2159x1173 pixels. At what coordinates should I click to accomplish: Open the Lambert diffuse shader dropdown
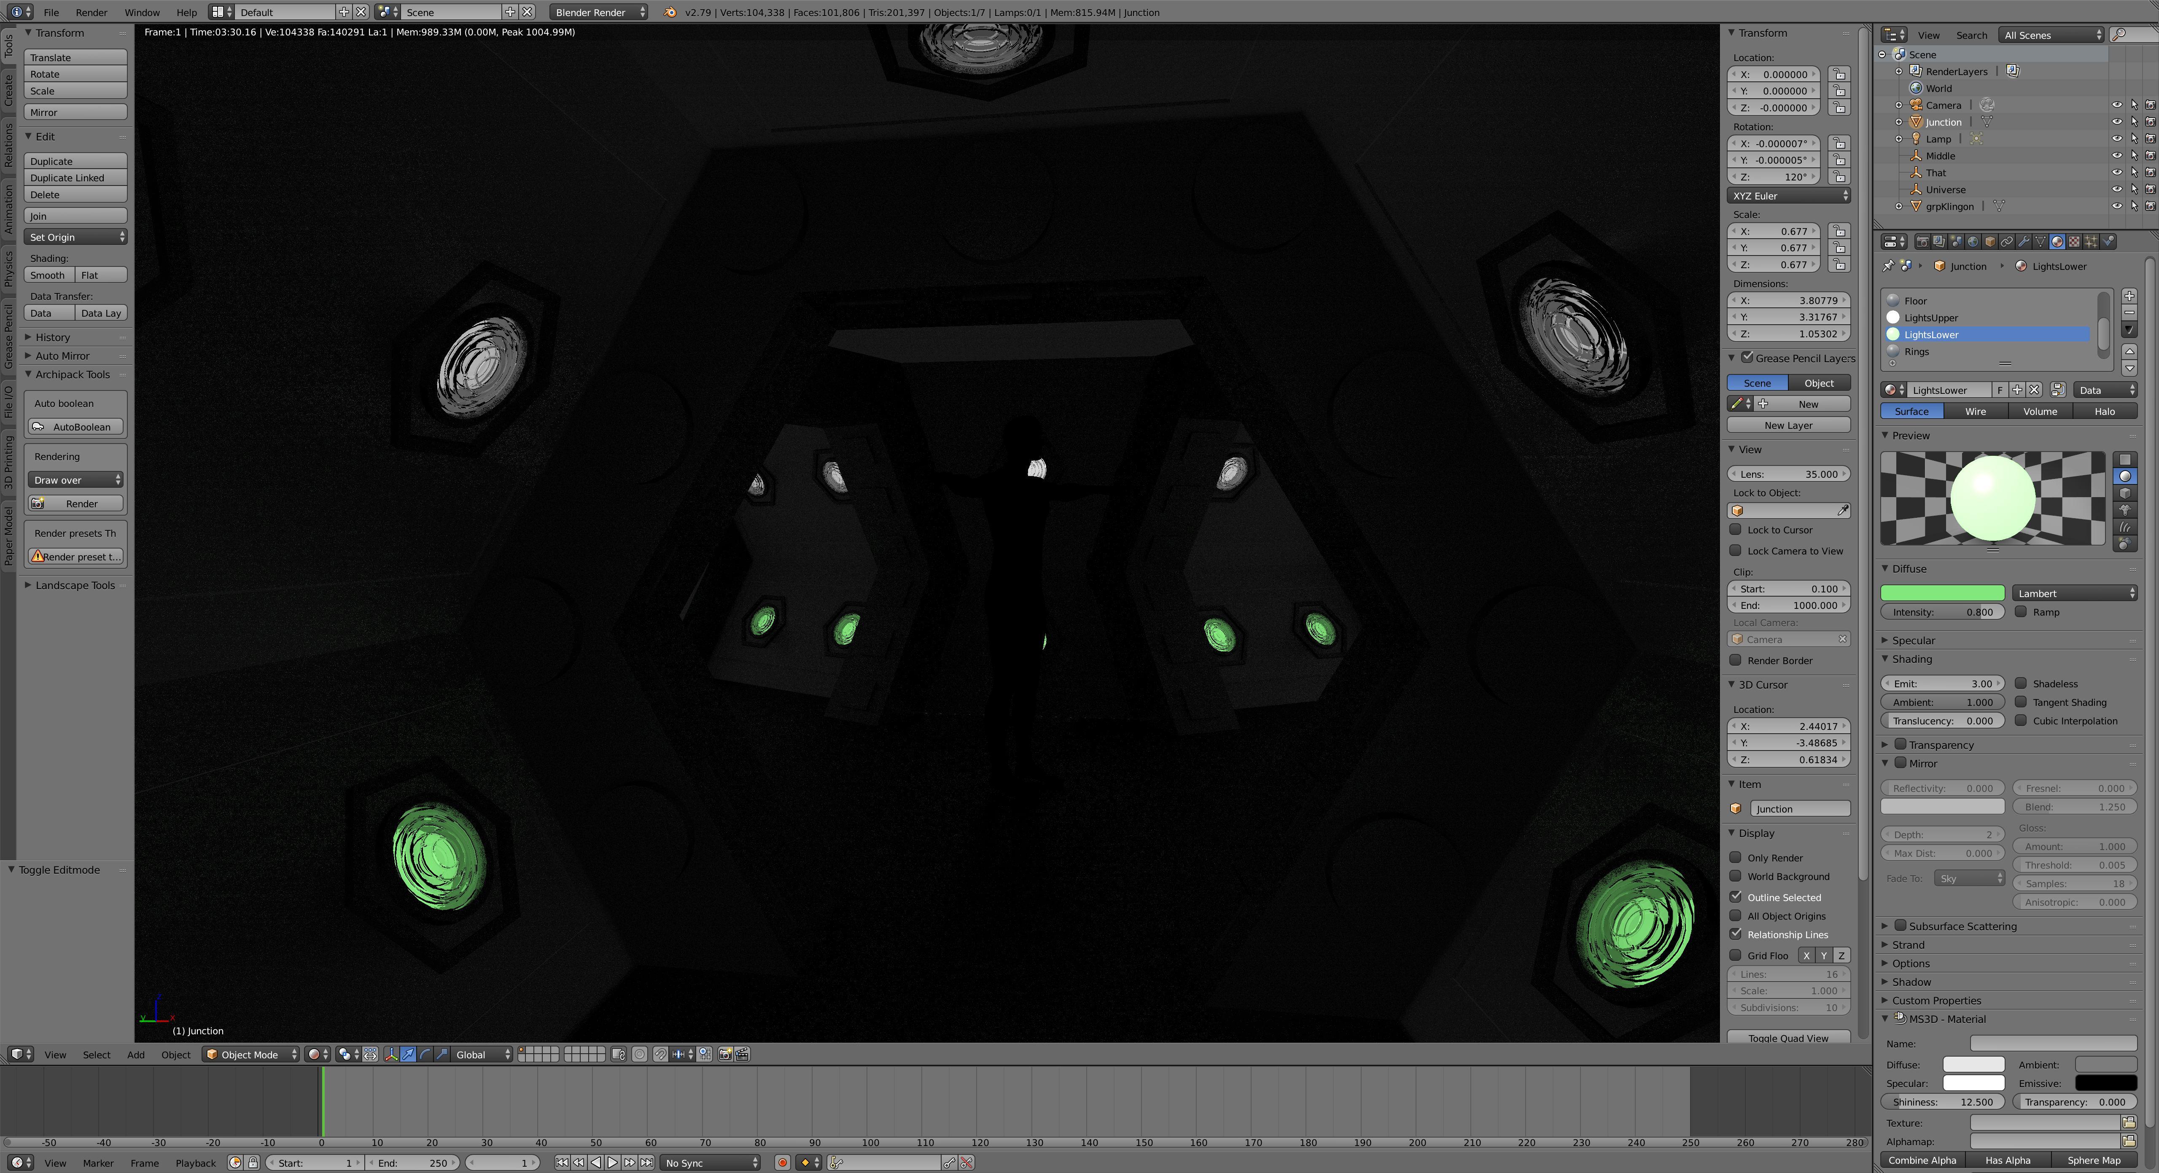point(2073,594)
